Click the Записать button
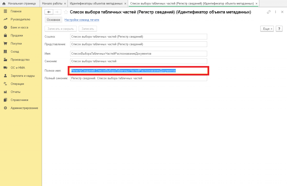 88,29
